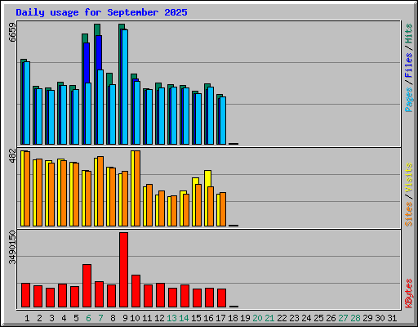Click the 3490150 axis maximum label
The image size is (418, 327).
point(12,248)
